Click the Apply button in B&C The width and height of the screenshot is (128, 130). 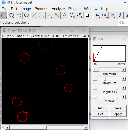(118, 114)
